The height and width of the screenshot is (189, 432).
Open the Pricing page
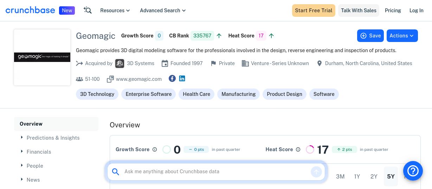click(393, 10)
